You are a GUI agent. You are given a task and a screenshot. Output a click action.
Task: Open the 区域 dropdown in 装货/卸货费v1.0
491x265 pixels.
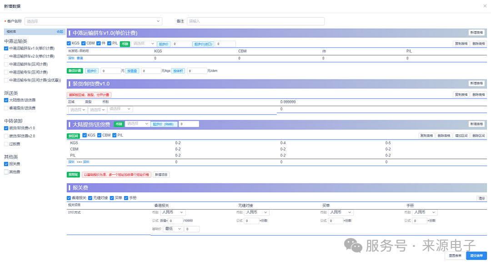(x=77, y=110)
